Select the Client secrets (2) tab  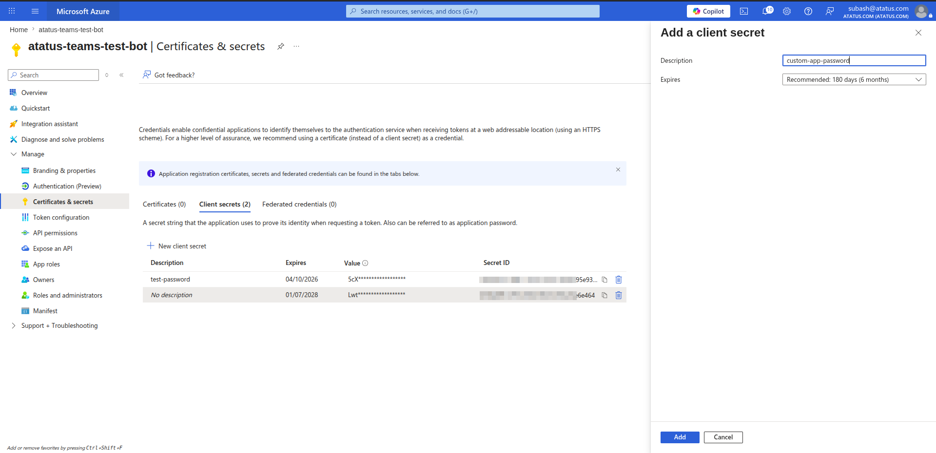coord(225,204)
